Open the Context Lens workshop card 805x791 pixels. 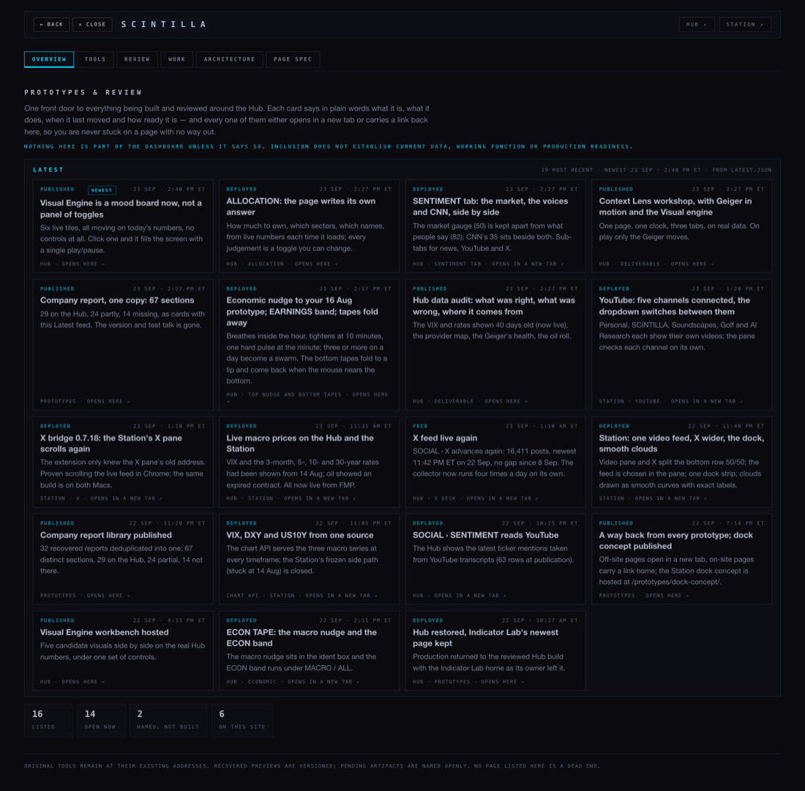click(x=682, y=226)
